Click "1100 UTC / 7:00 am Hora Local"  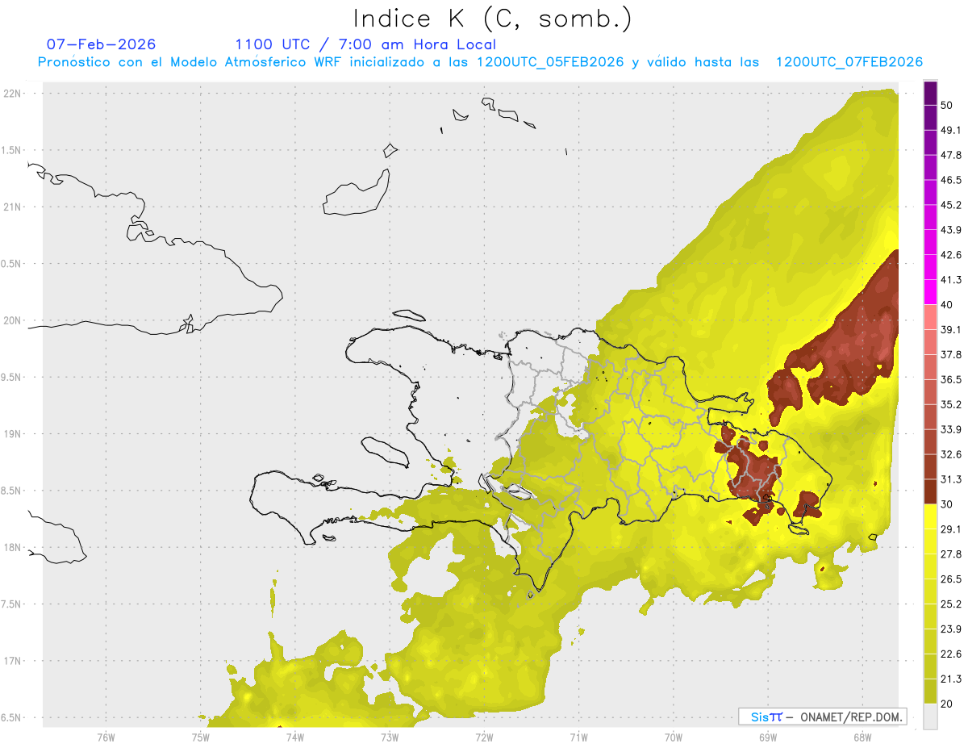click(365, 44)
